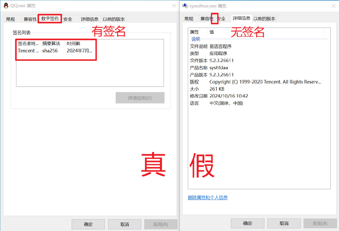Click the 摘要算法 column header
Screen dimensions: 339x231
click(x=53, y=43)
